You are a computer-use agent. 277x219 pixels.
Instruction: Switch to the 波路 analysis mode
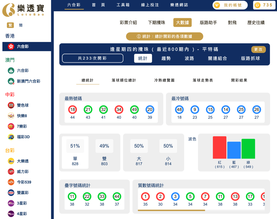point(189,58)
